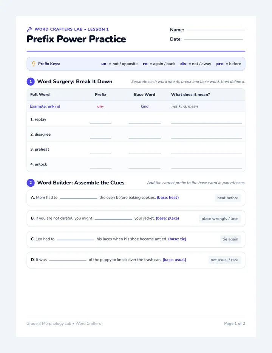This screenshot has height=353, width=272.
Task: Click the 'place wrongly / lose' hint chip
Action: 220,219
